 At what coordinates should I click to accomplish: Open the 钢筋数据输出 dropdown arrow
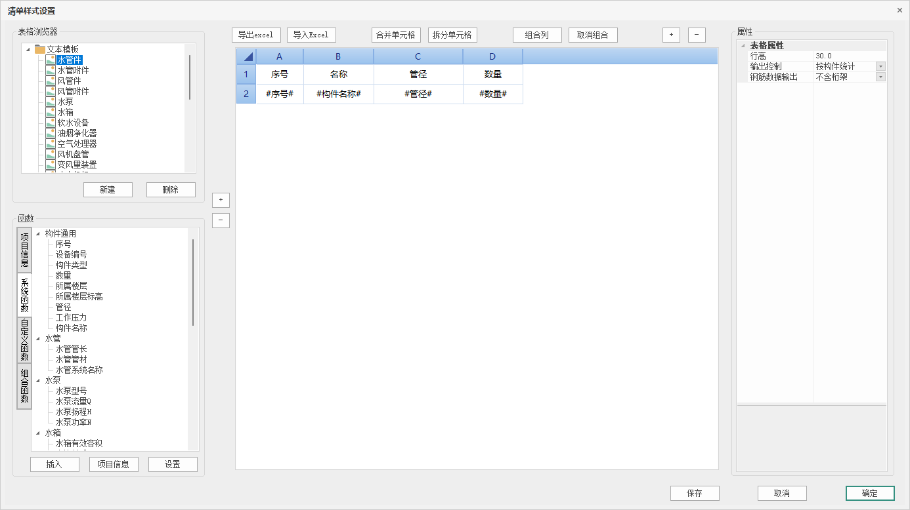tap(880, 77)
